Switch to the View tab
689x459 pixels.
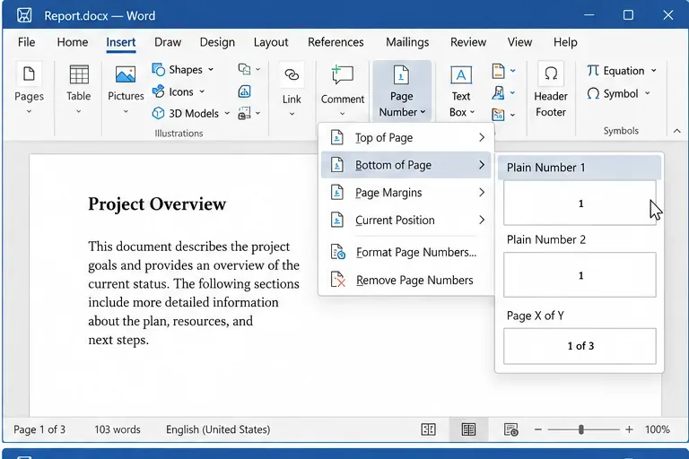pyautogui.click(x=519, y=42)
